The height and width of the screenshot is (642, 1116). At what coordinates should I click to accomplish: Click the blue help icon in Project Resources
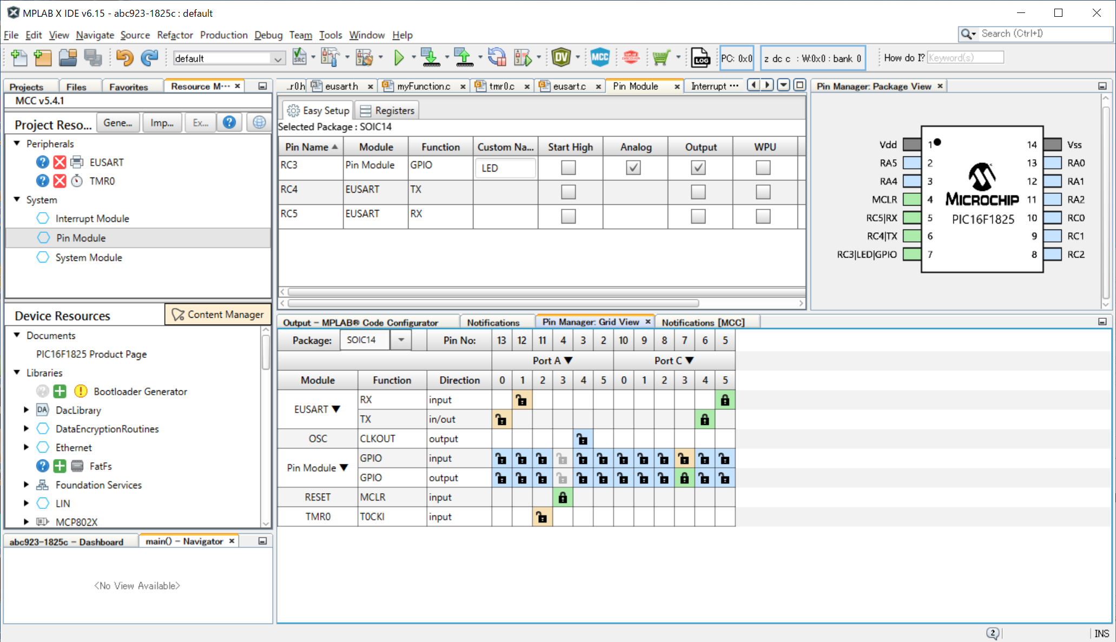pos(229,123)
